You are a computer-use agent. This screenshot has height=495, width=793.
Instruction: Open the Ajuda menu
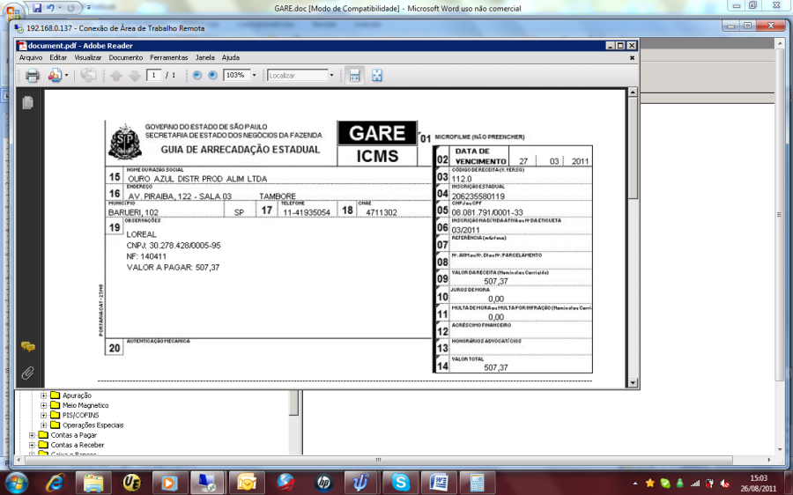231,57
